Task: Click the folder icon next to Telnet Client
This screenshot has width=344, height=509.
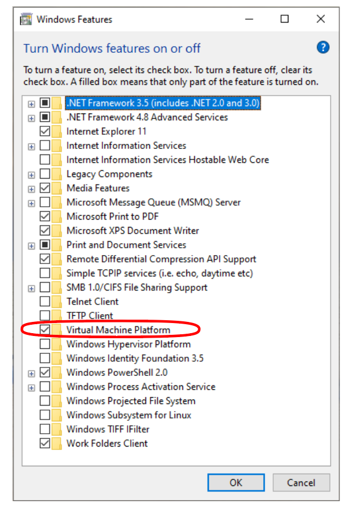Action: 57,302
